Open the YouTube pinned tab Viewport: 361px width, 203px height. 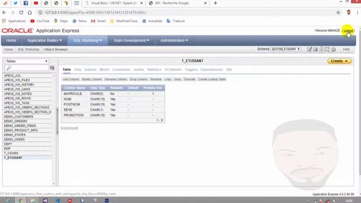pyautogui.click(x=36, y=3)
